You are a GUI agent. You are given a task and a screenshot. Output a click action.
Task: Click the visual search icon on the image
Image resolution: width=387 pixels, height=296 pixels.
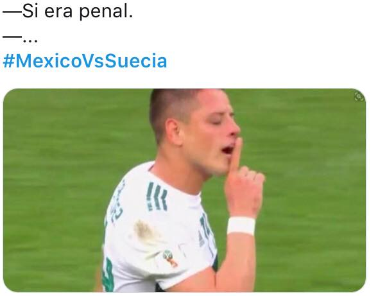(359, 96)
